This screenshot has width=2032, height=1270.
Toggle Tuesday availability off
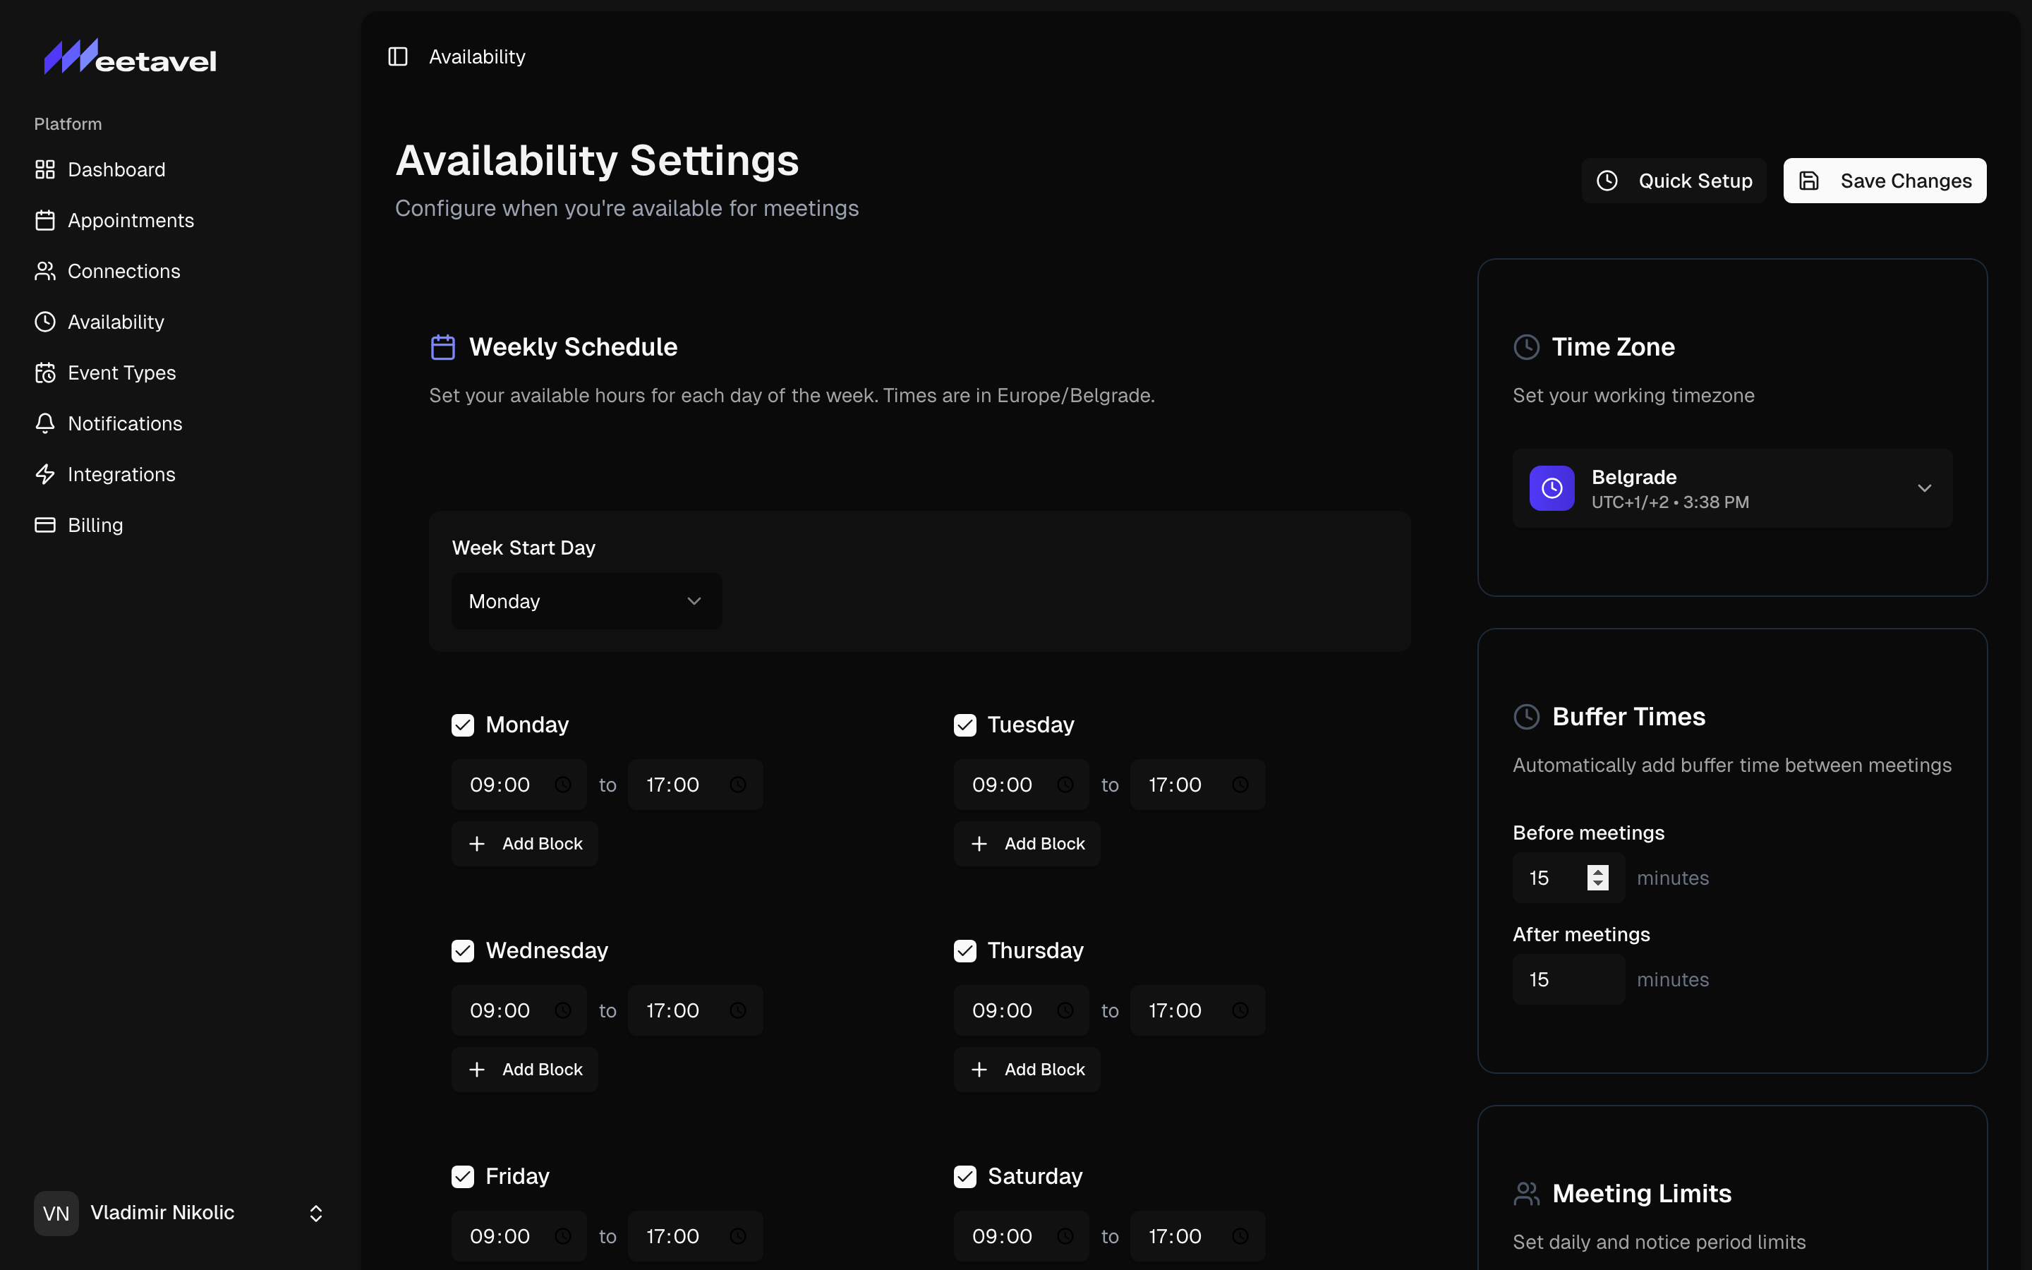(964, 724)
